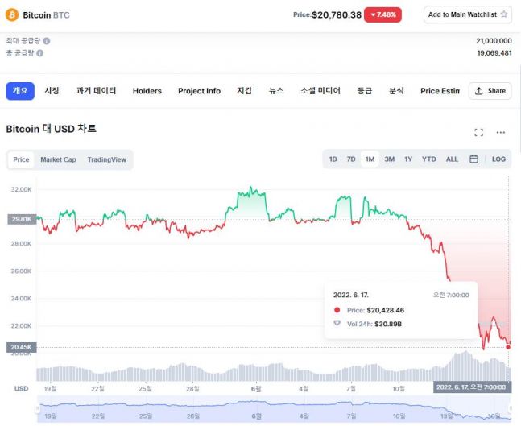Viewport: 521px width, 426px height.
Task: Click the red -7.46% price change badge
Action: click(382, 14)
